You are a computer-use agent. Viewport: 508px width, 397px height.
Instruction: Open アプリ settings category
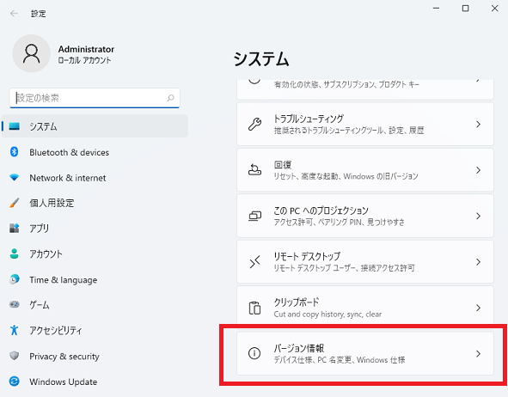point(95,229)
